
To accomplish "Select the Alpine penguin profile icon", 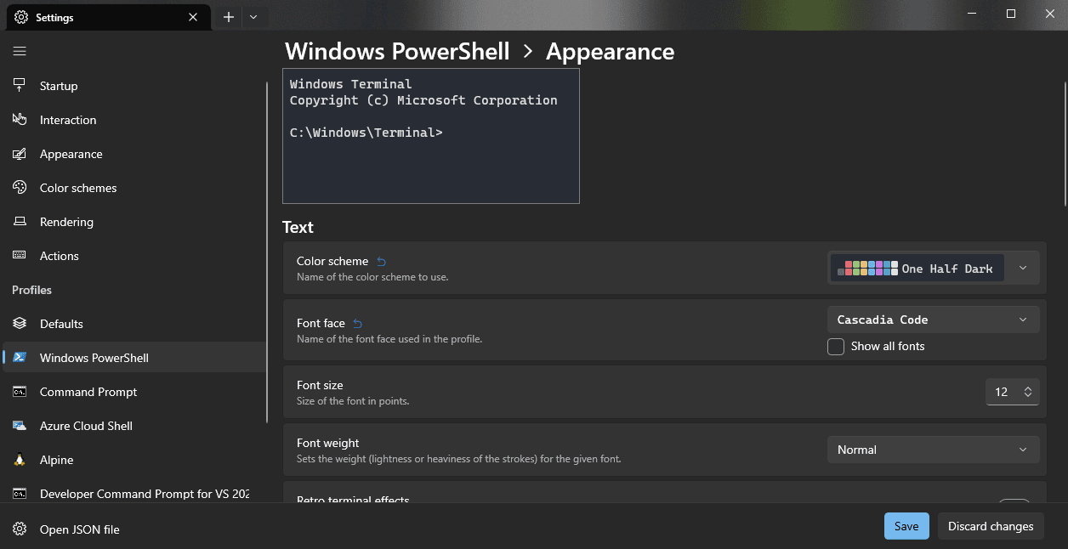I will tap(19, 459).
